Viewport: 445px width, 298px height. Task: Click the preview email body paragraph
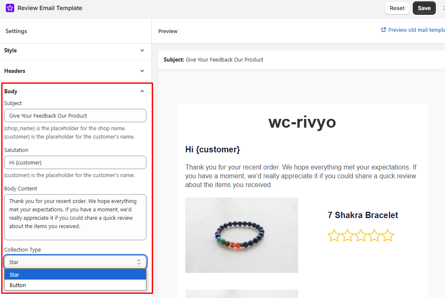[x=301, y=176]
